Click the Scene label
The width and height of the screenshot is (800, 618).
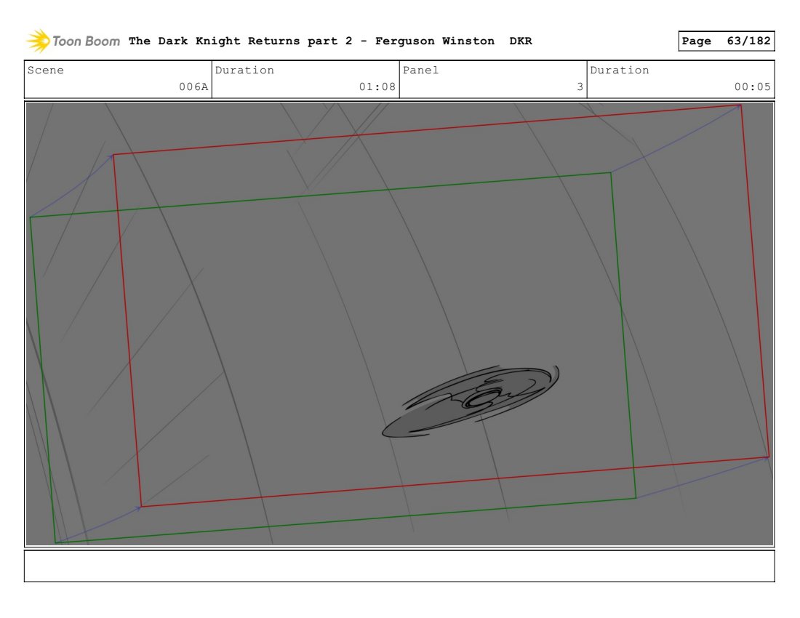[45, 70]
